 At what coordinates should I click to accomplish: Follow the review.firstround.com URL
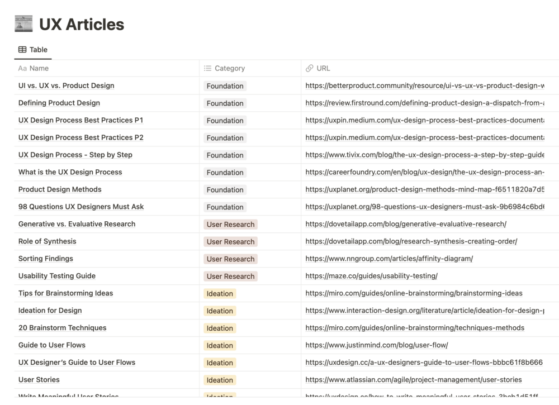[425, 103]
